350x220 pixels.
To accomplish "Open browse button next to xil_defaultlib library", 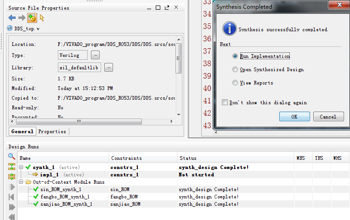I will pyautogui.click(x=109, y=68).
